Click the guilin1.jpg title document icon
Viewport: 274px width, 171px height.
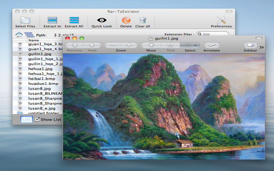(x=151, y=38)
